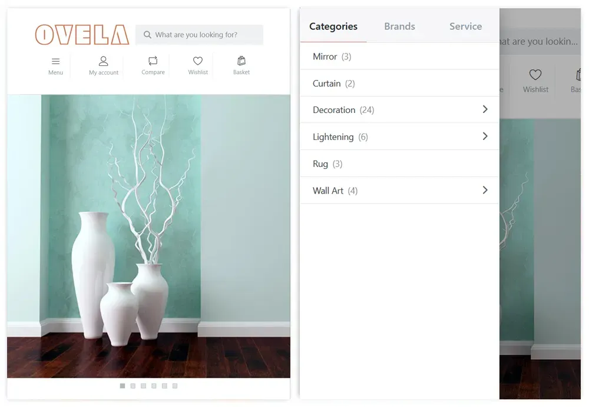Click the search magnifier icon
Screen dimensions: 589x407
pyautogui.click(x=147, y=35)
